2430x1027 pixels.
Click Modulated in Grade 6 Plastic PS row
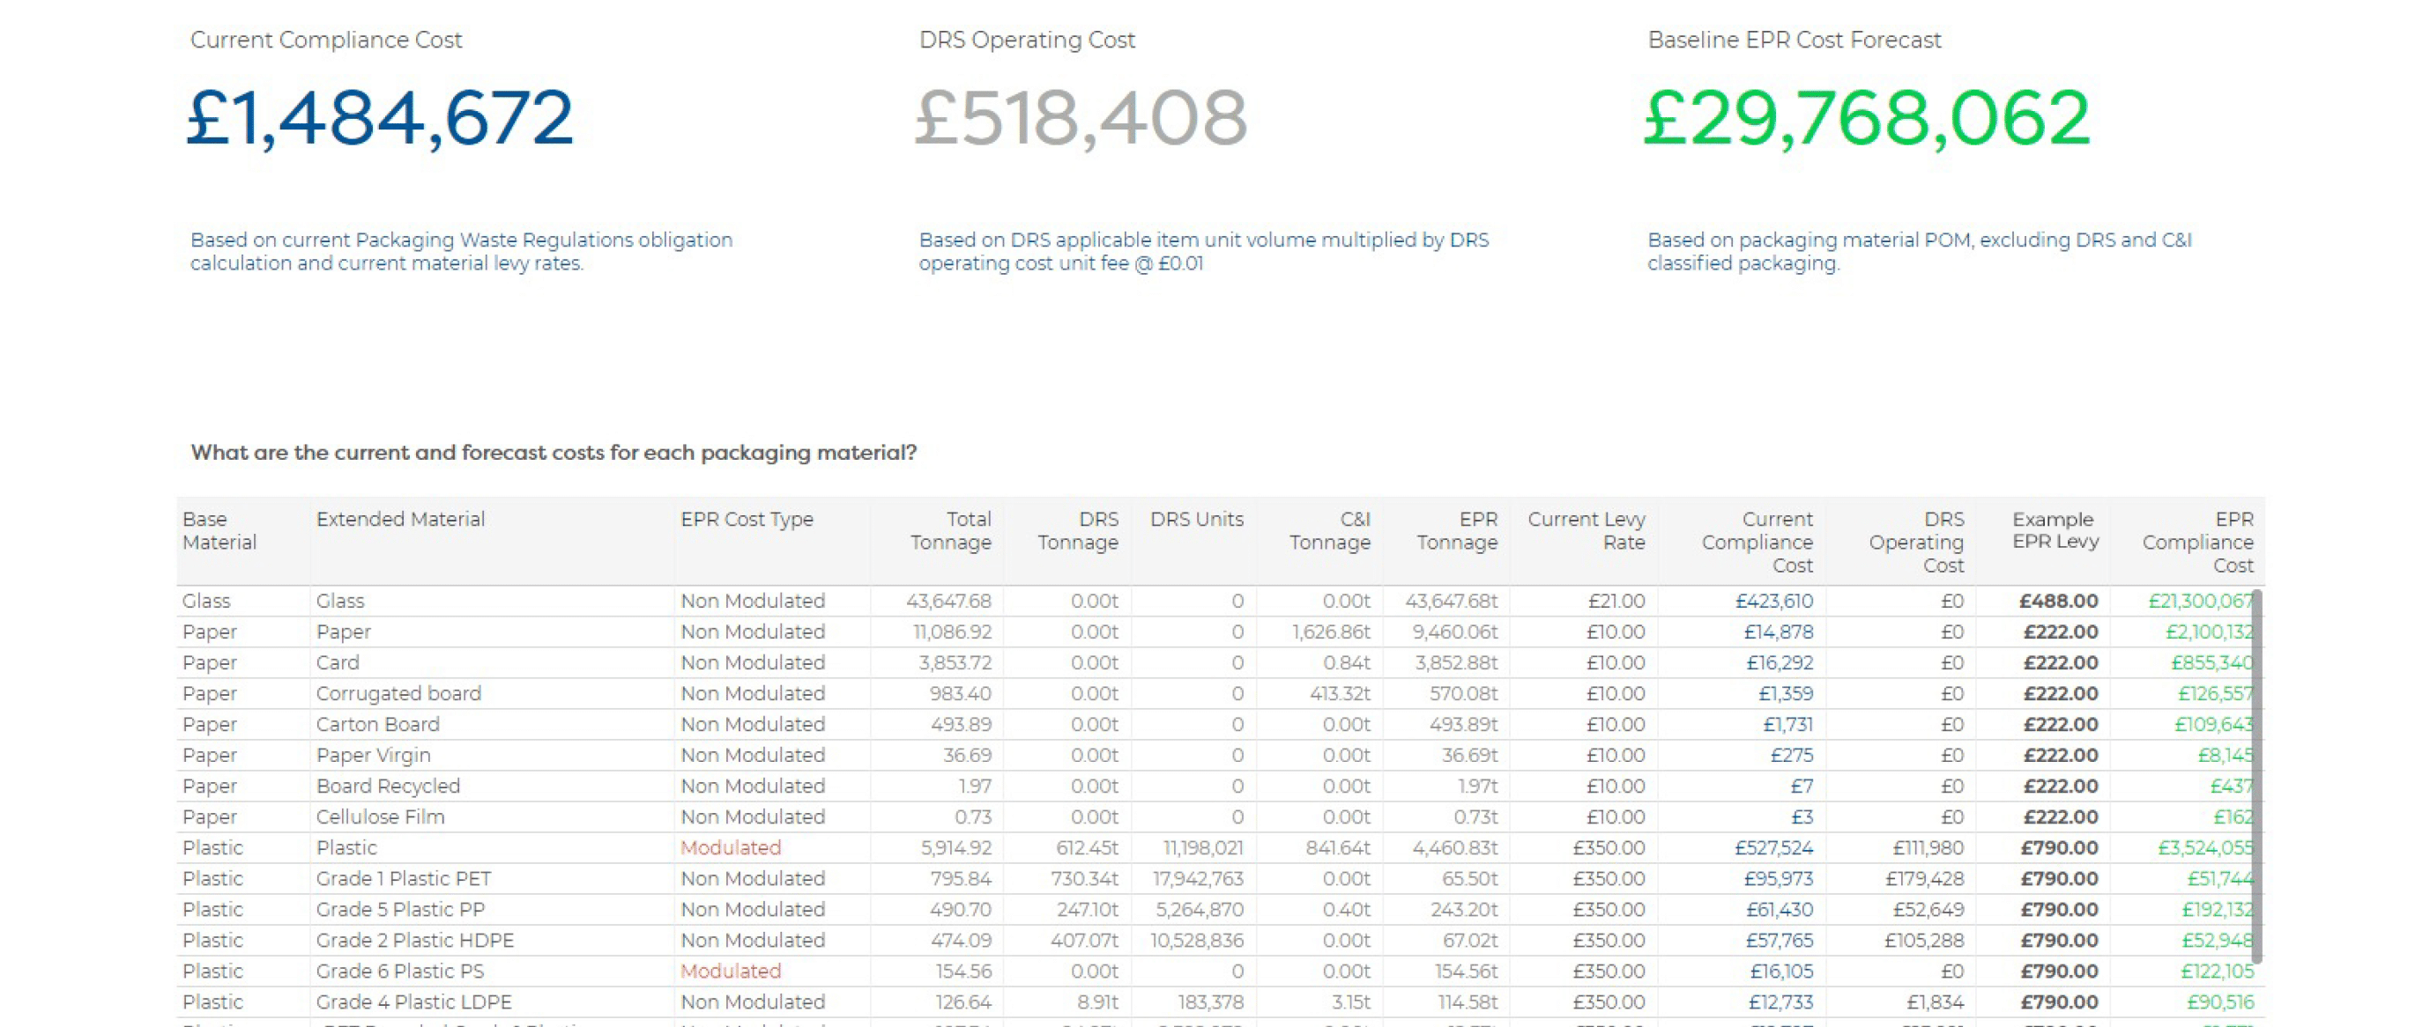[730, 972]
